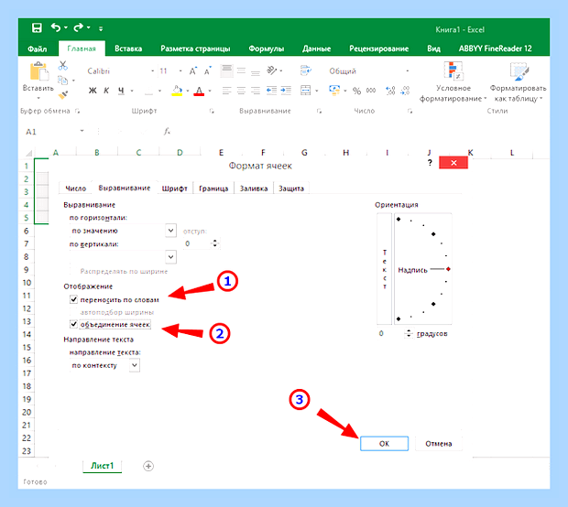Click the accounting number format icon
Viewport: 568px width, 507px height.
tap(334, 90)
